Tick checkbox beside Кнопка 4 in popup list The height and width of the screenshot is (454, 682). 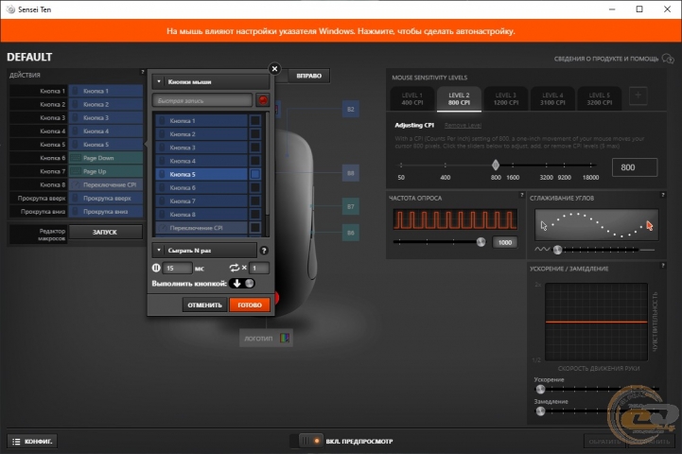(x=255, y=161)
